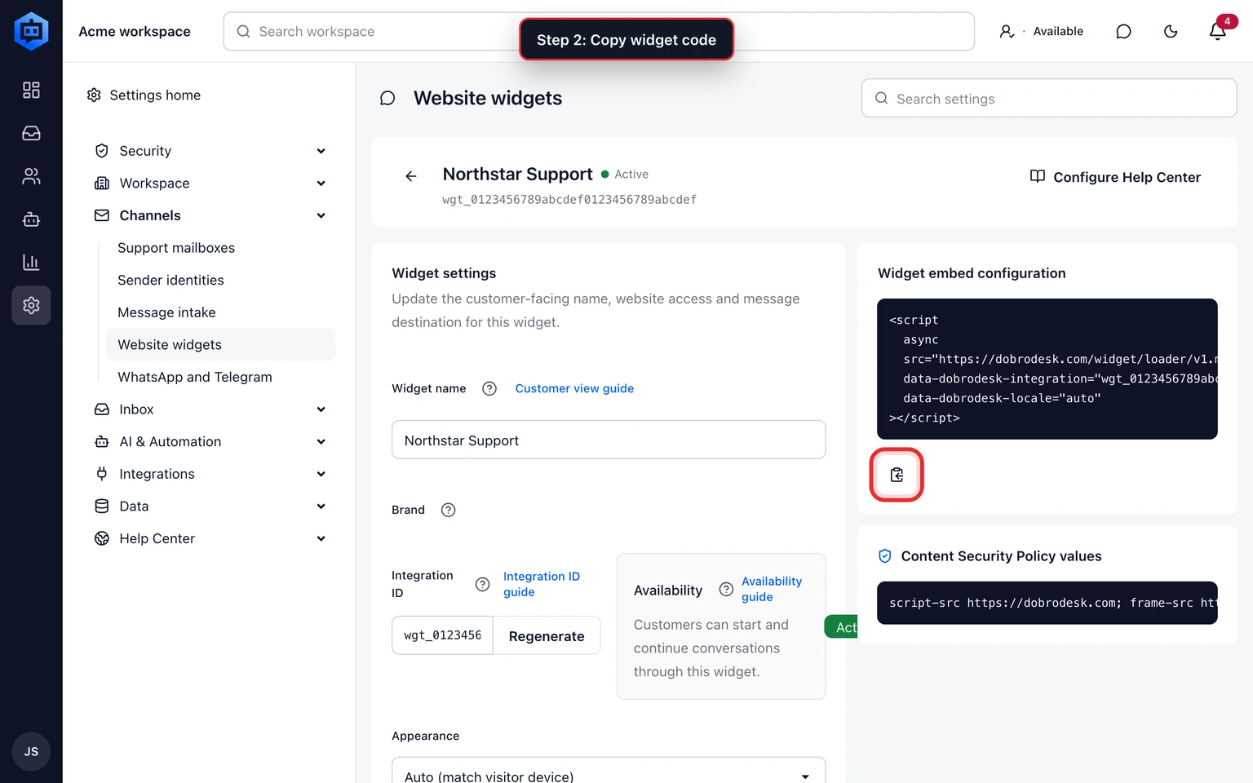The width and height of the screenshot is (1253, 783).
Task: Click the Dobrodesk logo icon
Action: point(31,31)
